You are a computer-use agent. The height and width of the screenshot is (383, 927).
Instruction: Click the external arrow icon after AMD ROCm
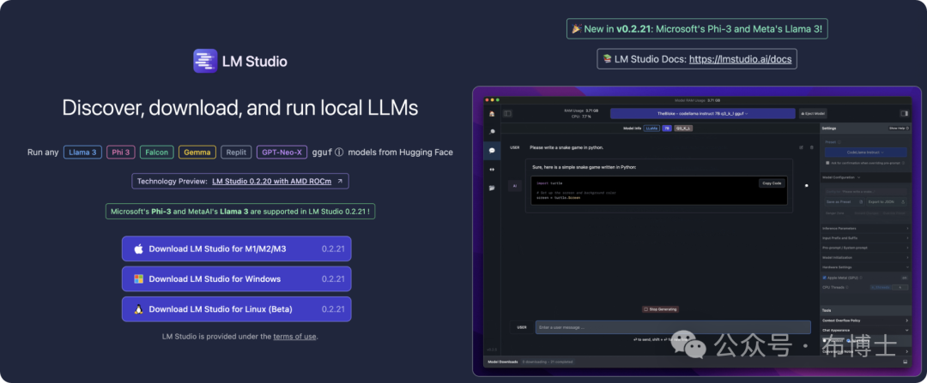coord(339,181)
